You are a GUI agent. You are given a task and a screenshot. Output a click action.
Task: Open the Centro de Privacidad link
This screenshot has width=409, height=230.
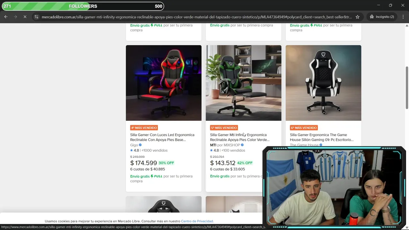(x=197, y=221)
